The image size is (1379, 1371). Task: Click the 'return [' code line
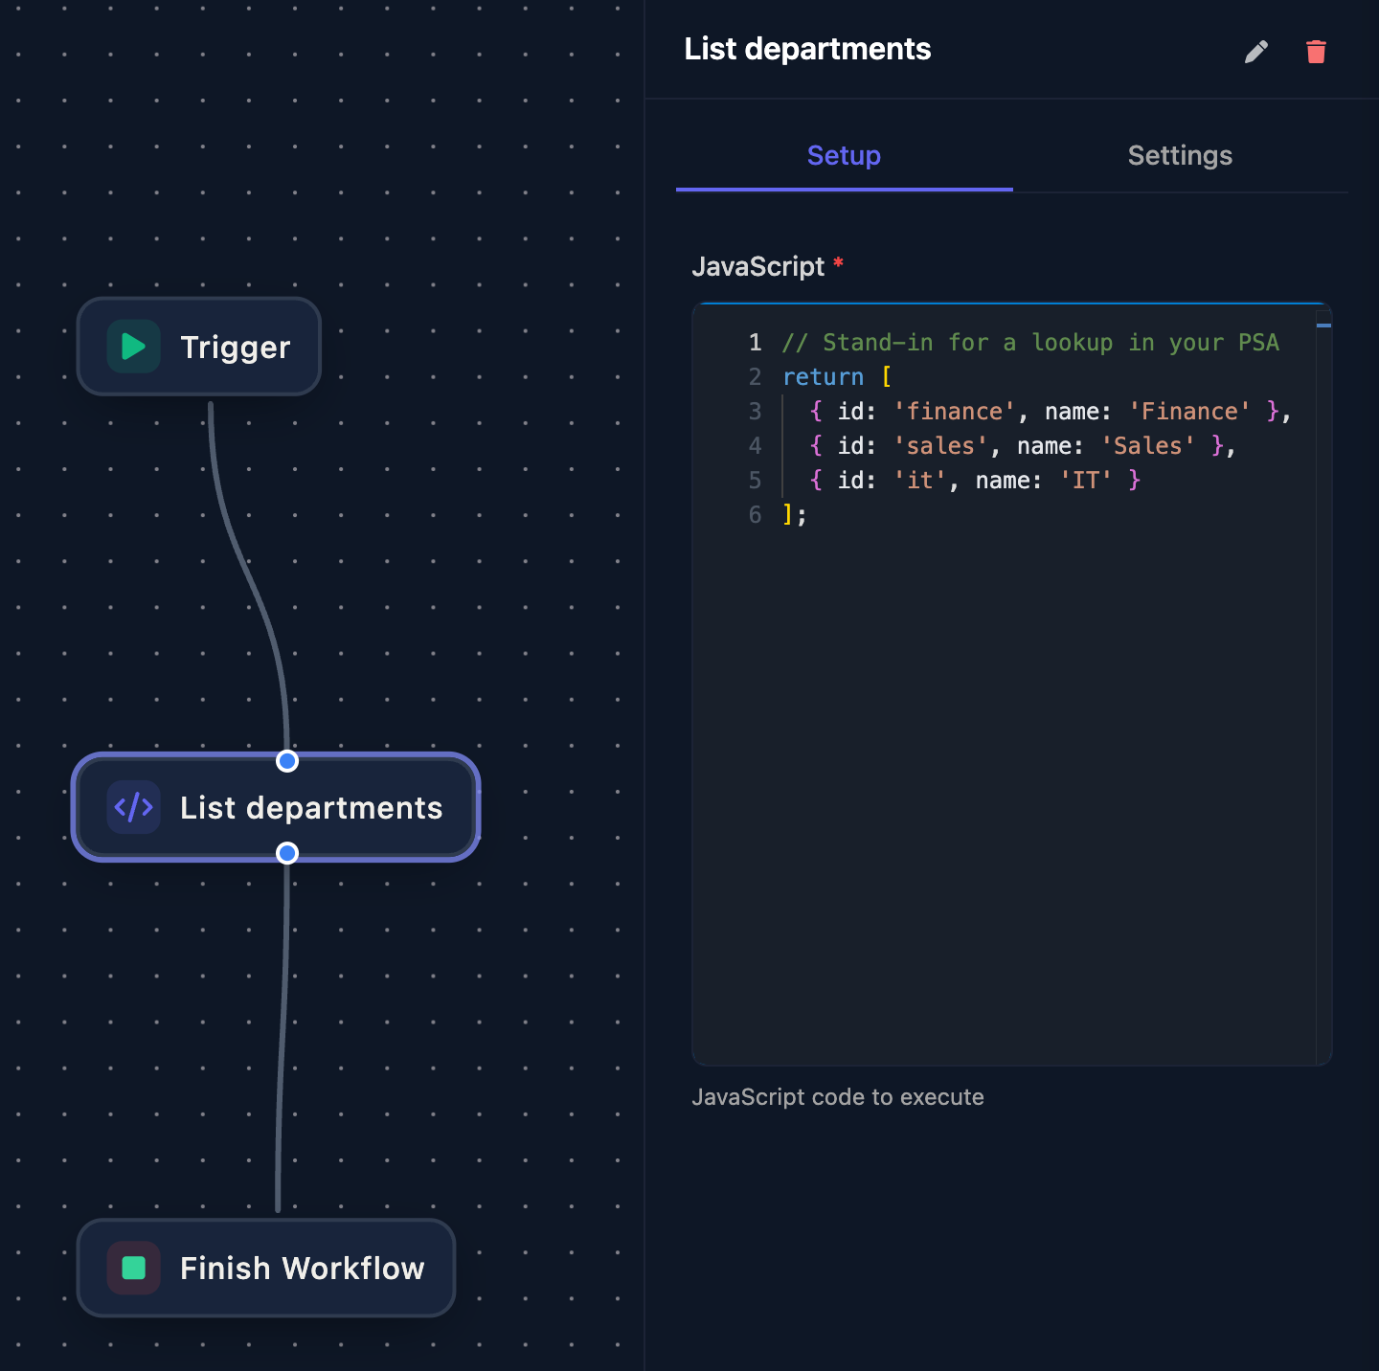(x=837, y=377)
